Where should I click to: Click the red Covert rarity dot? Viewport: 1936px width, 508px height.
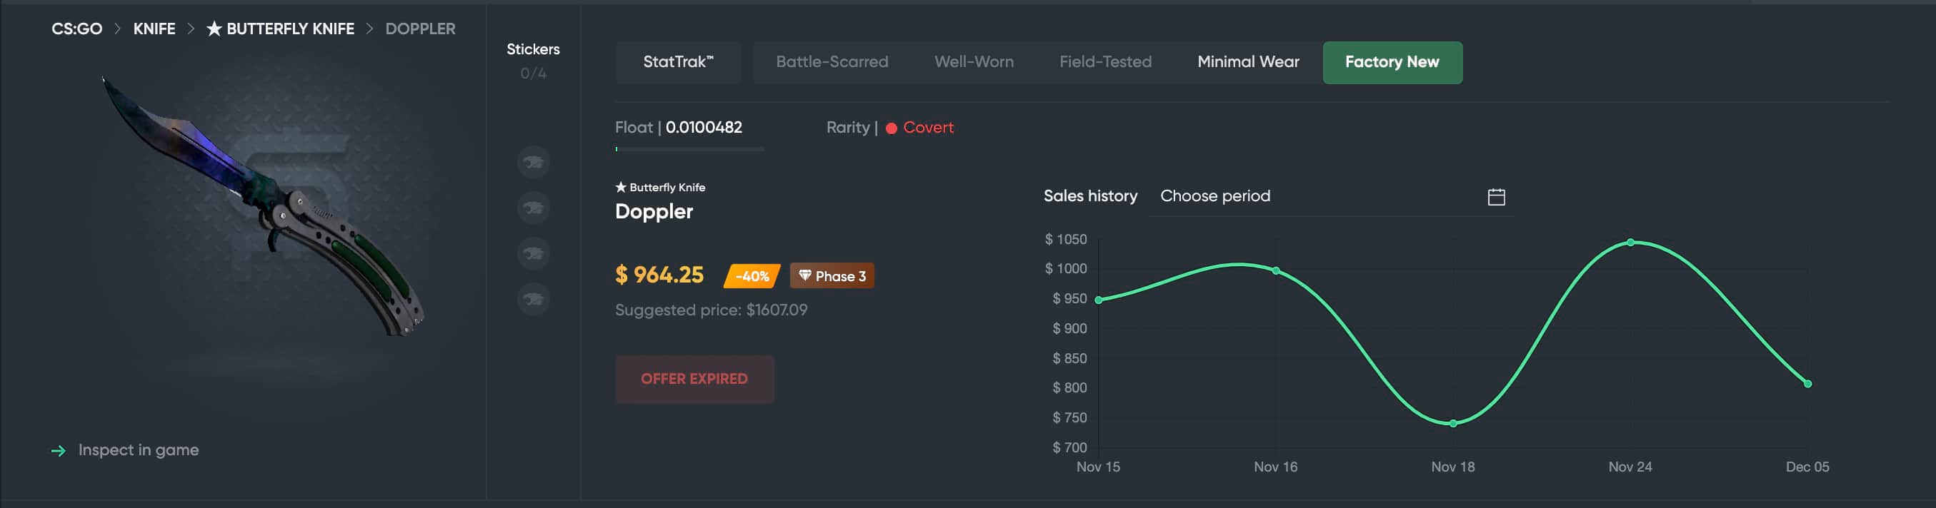pyautogui.click(x=892, y=128)
